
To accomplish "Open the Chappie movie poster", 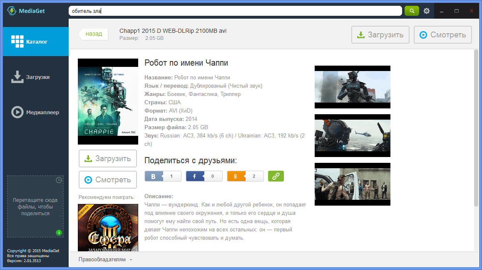I will click(x=108, y=101).
